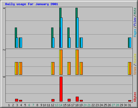138x108 pixels.
Task: Click the day 3 label on the axis
Action: [x=17, y=105]
